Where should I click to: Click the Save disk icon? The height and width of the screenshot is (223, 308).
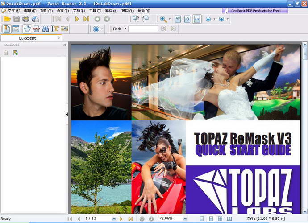(17, 19)
